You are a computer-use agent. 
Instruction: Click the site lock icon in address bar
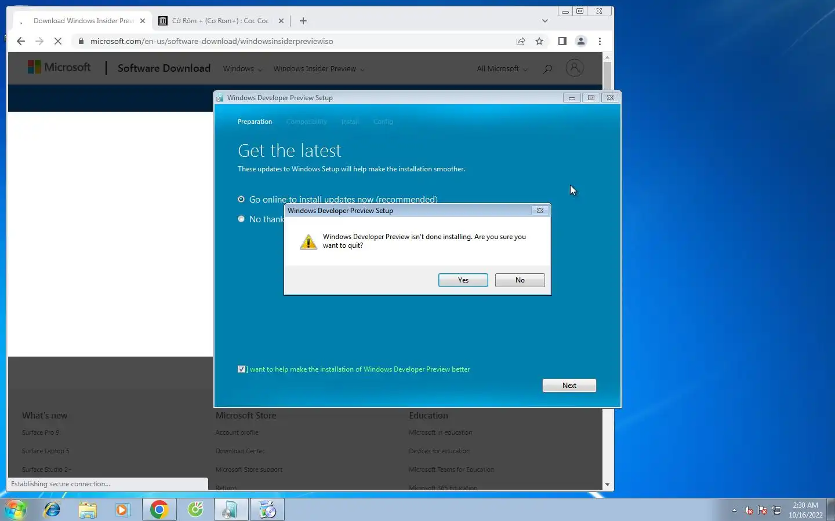[x=81, y=41]
